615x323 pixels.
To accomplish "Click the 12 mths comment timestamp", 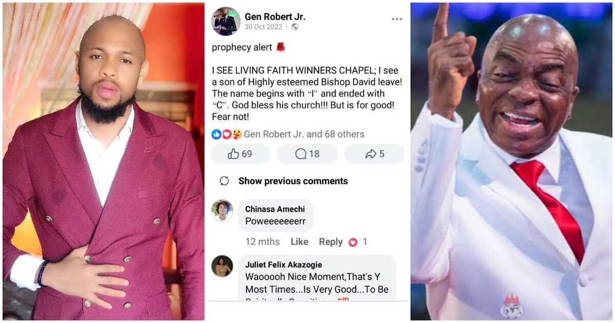I will coord(262,242).
